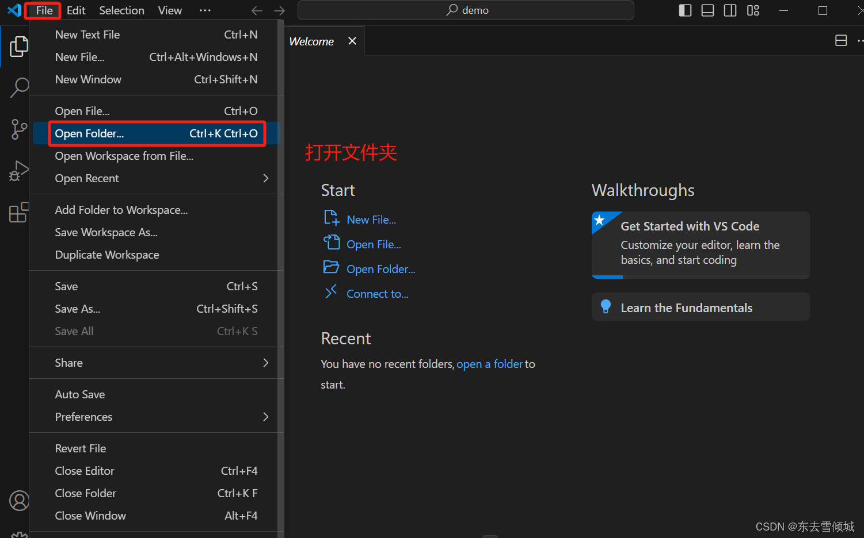The image size is (864, 538).
Task: Click the Go Forward arrow
Action: coord(279,10)
